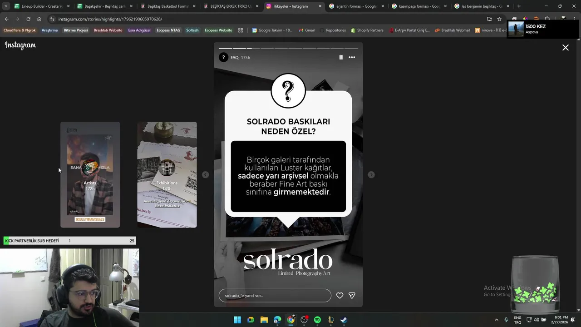Open File Explorer from the taskbar
581x327 pixels.
[264, 320]
